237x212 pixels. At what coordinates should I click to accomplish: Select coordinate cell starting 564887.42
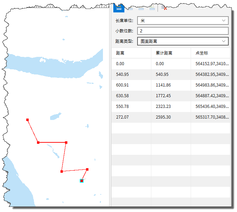(210, 96)
